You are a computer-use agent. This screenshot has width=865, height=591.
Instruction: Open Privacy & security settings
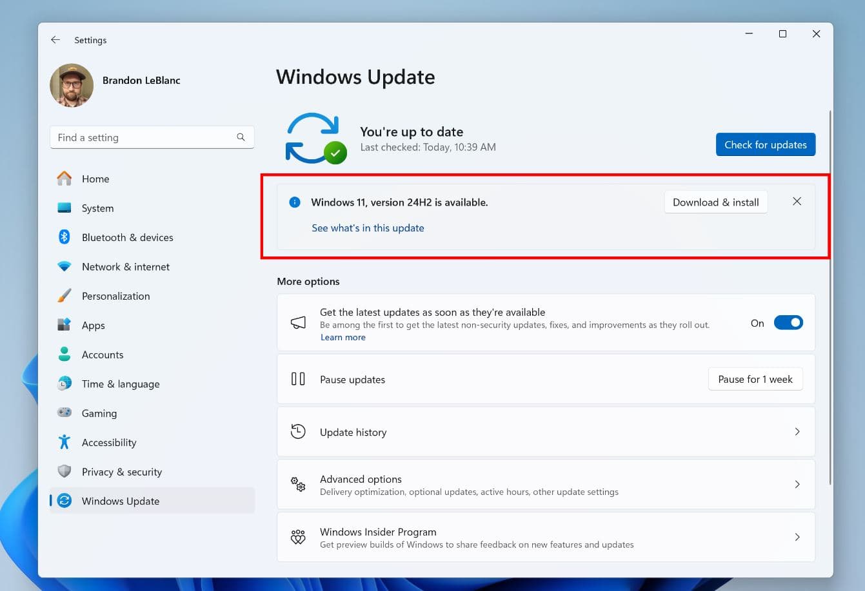(121, 472)
